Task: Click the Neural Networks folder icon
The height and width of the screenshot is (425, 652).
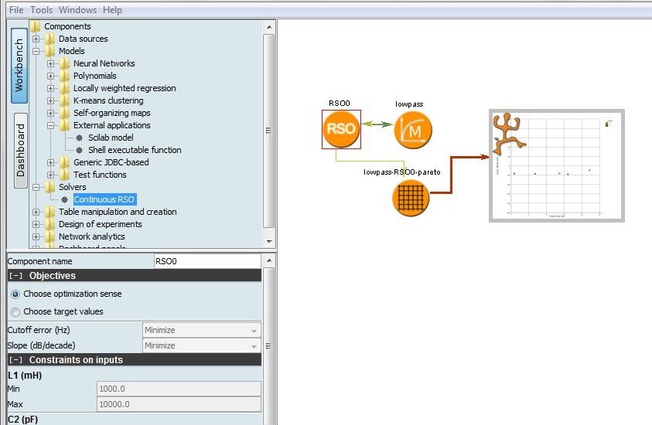Action: click(x=65, y=63)
